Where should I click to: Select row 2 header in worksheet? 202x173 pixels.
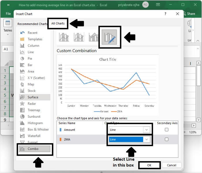click(5, 77)
